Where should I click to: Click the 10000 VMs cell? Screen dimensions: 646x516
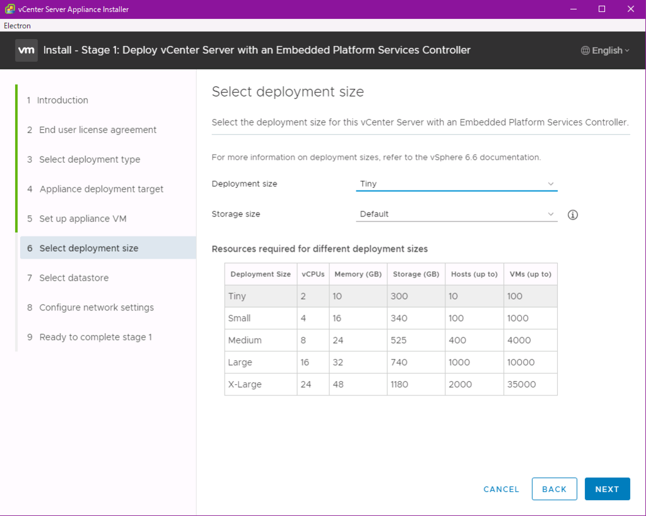point(531,362)
